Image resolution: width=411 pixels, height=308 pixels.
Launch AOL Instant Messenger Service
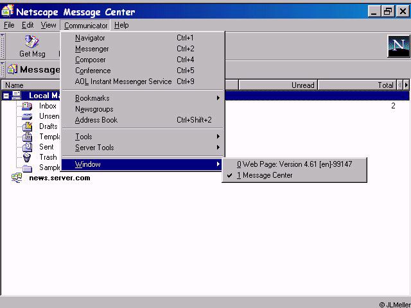[143, 81]
